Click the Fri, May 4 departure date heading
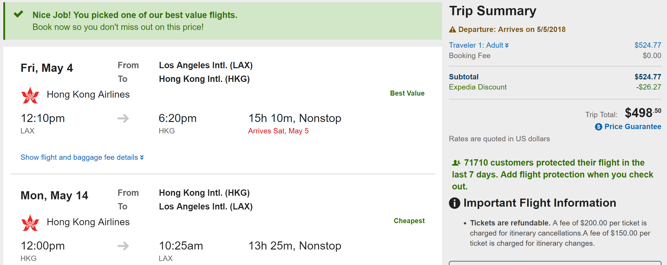The height and width of the screenshot is (265, 667). tap(47, 68)
